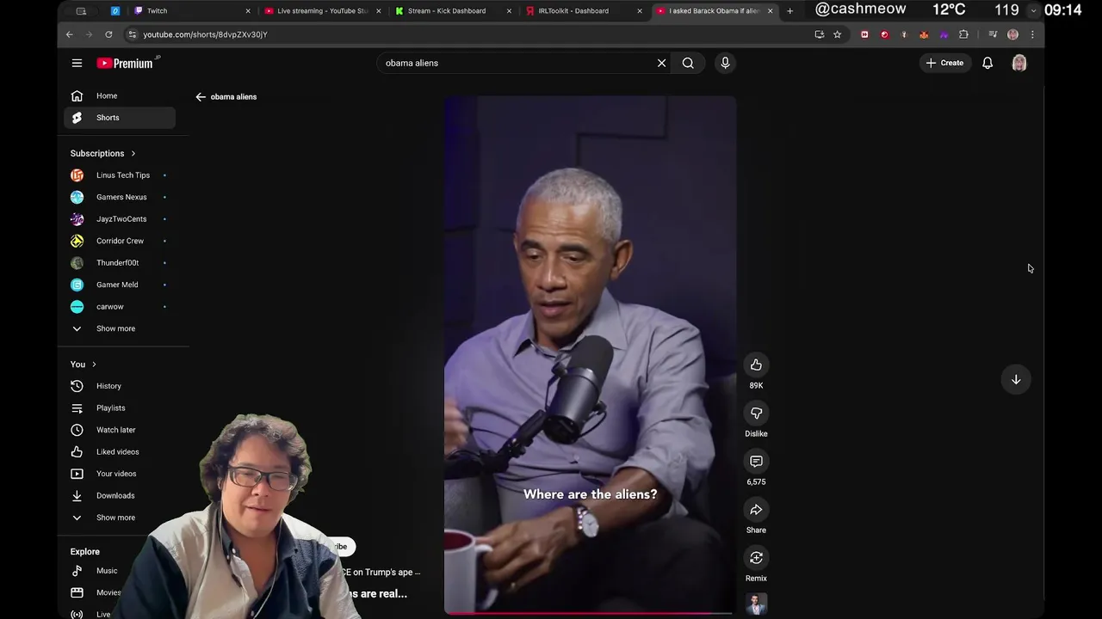Open the Chrome profile avatar

pyautogui.click(x=1012, y=34)
